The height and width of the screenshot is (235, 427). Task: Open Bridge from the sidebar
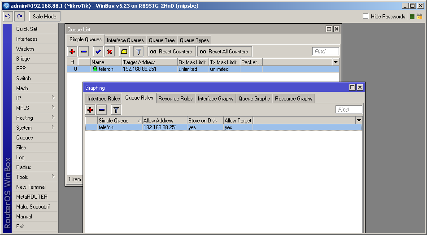[35, 59]
